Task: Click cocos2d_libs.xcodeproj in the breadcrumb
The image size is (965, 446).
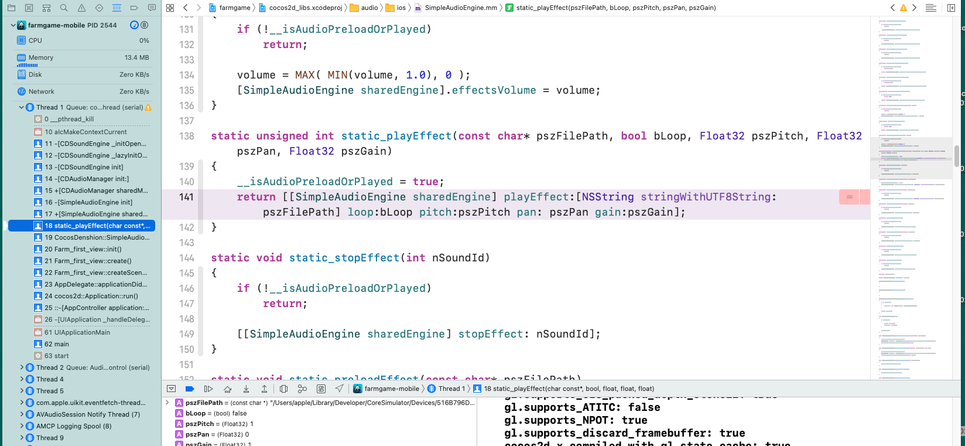Action: pos(305,8)
